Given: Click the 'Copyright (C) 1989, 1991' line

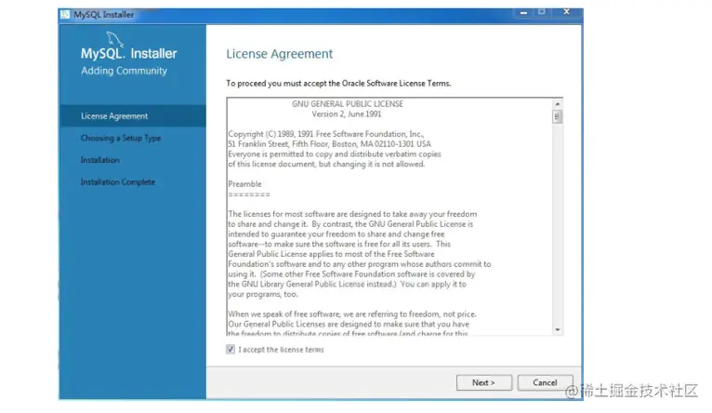Looking at the screenshot, I should [x=326, y=134].
